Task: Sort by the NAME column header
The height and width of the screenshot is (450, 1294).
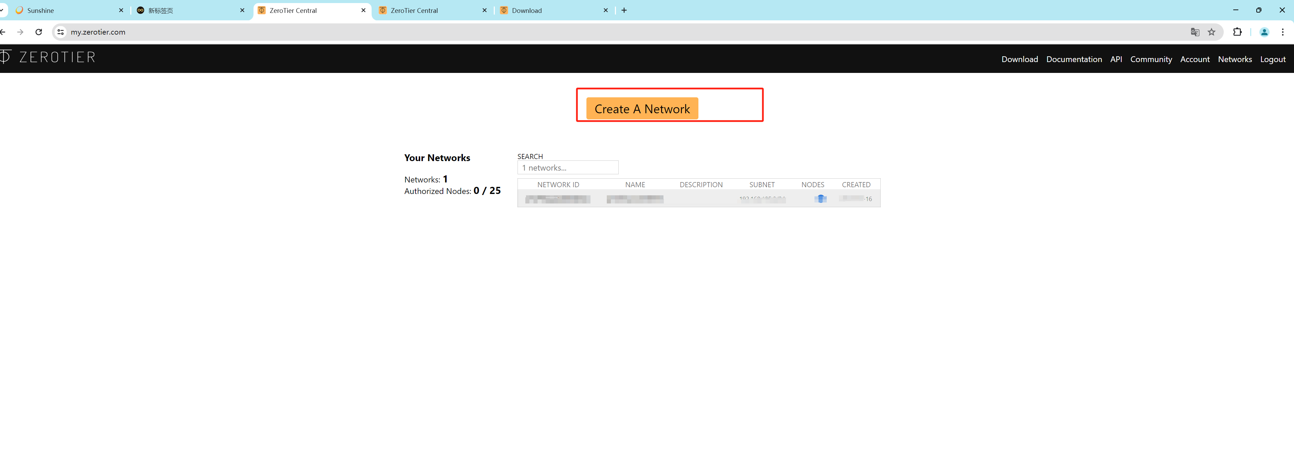Action: pyautogui.click(x=635, y=184)
